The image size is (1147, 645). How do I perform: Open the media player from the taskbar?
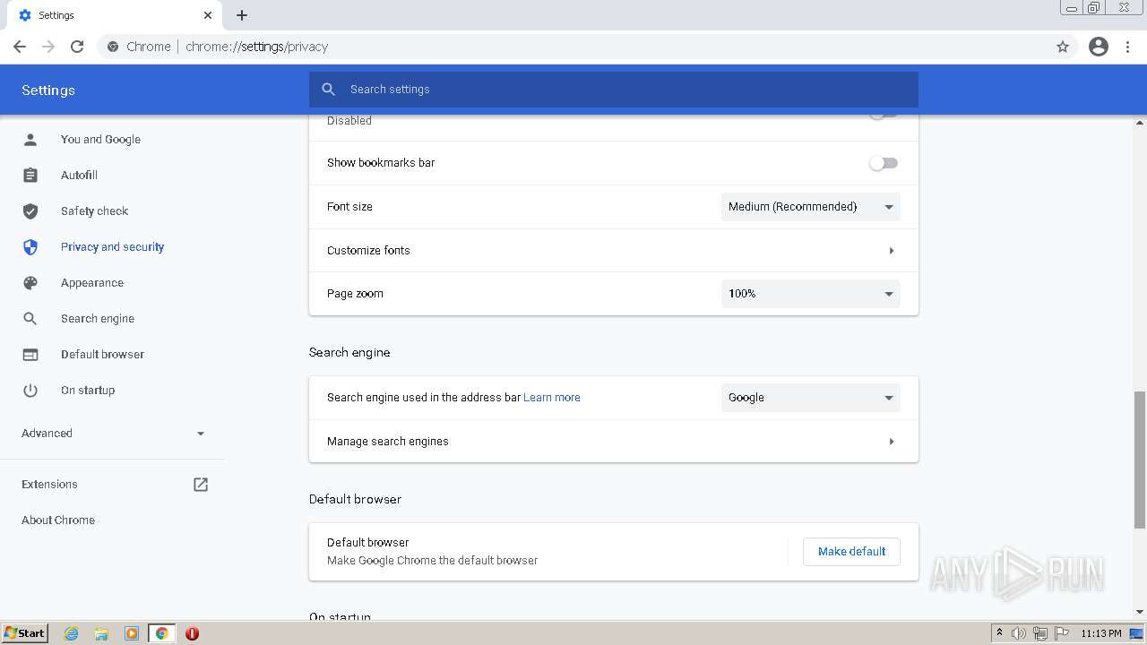click(x=132, y=633)
